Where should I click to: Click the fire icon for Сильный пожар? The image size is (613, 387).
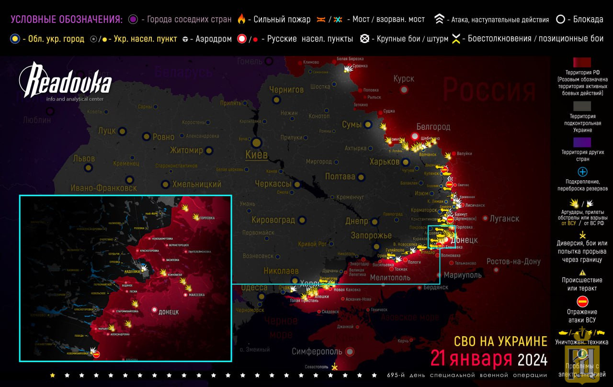tap(241, 19)
